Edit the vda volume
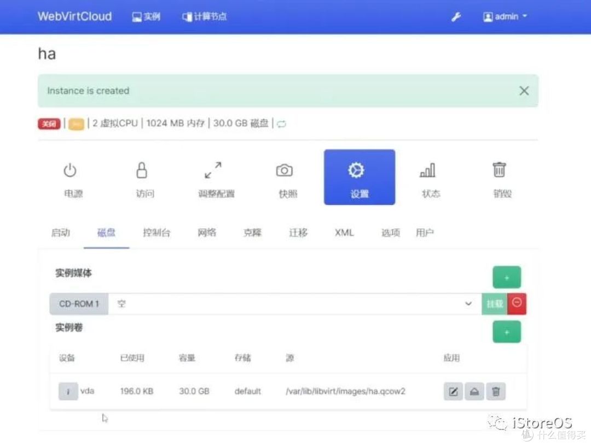This screenshot has height=447, width=591. (x=454, y=392)
